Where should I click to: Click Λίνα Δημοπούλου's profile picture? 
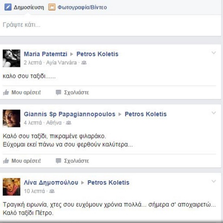coord(11,187)
